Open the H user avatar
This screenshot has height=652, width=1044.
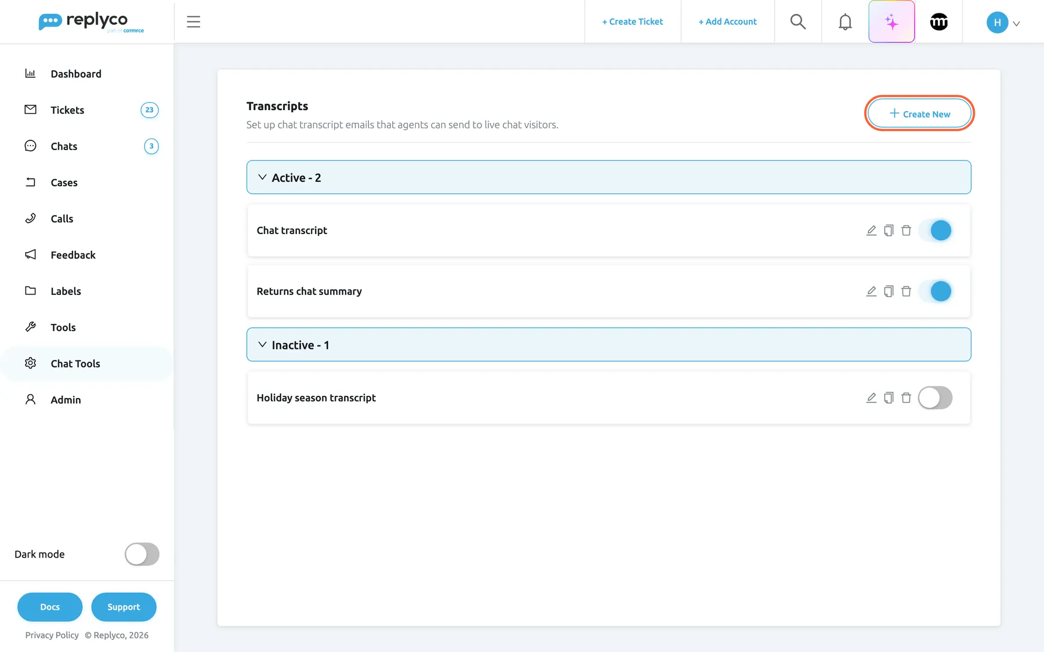(x=997, y=23)
